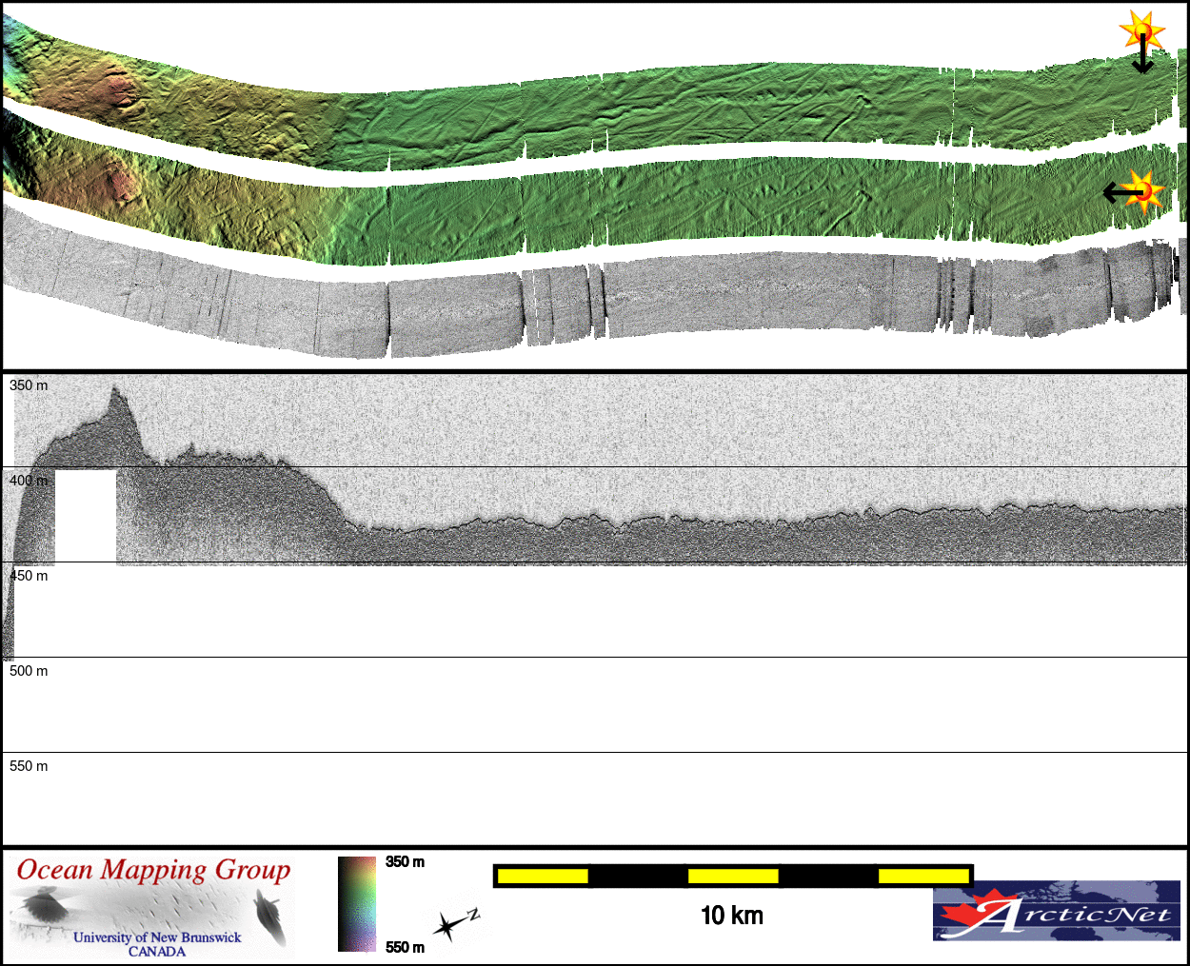
Task: Click the University of New Brunswick text
Action: tap(157, 937)
